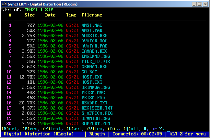
Task: Click the REGISTER.TXT file row
Action: coord(97,108)
